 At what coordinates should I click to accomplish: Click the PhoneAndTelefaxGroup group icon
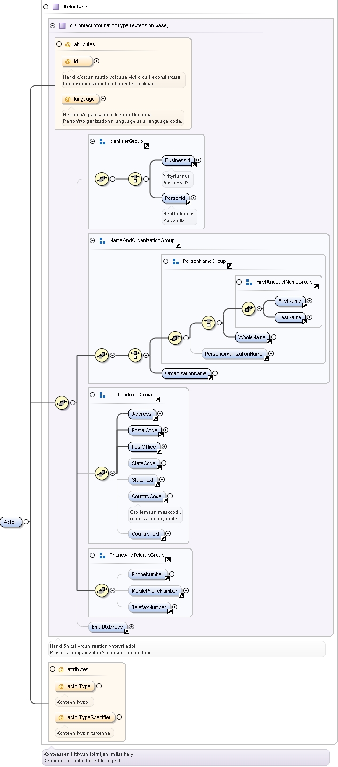tap(102, 555)
